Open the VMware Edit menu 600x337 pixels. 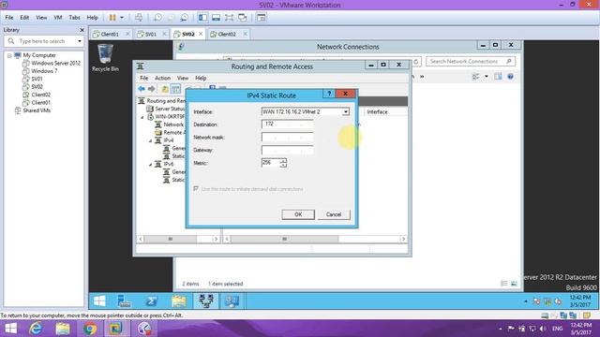click(24, 18)
